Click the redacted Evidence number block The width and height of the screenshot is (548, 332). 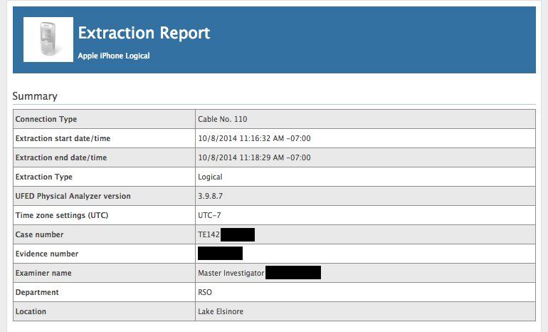[220, 253]
